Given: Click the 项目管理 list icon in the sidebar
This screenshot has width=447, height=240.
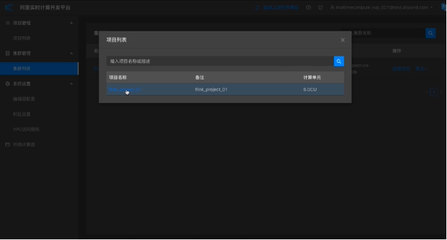Looking at the screenshot, I should click(x=8, y=23).
